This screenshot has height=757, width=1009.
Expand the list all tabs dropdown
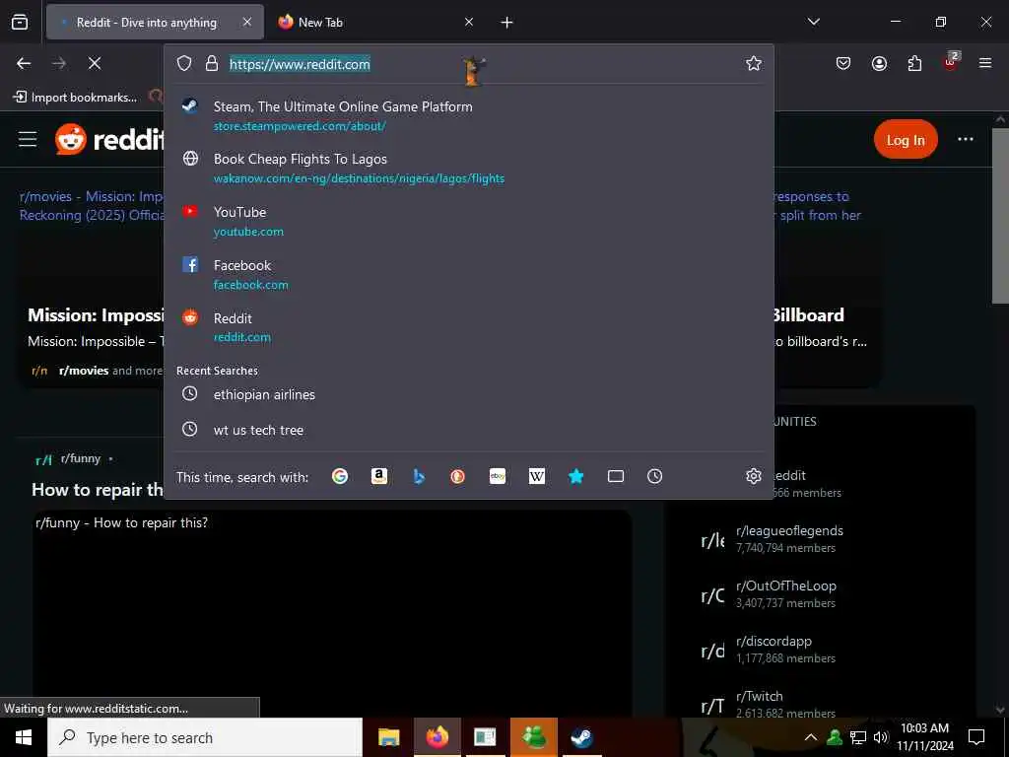(x=813, y=22)
